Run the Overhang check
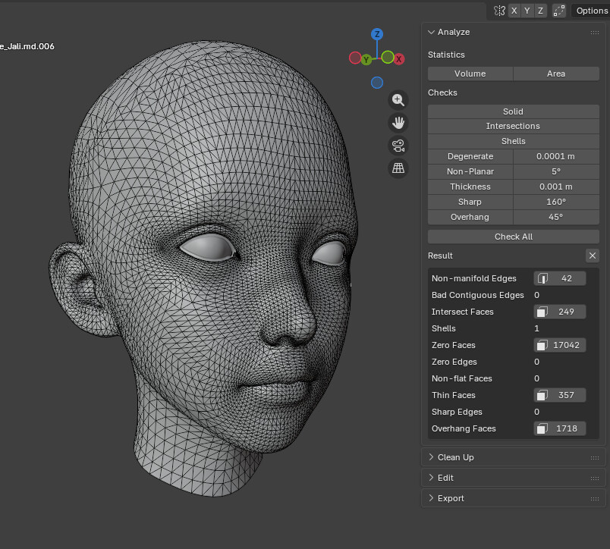The width and height of the screenshot is (610, 549). click(x=470, y=217)
